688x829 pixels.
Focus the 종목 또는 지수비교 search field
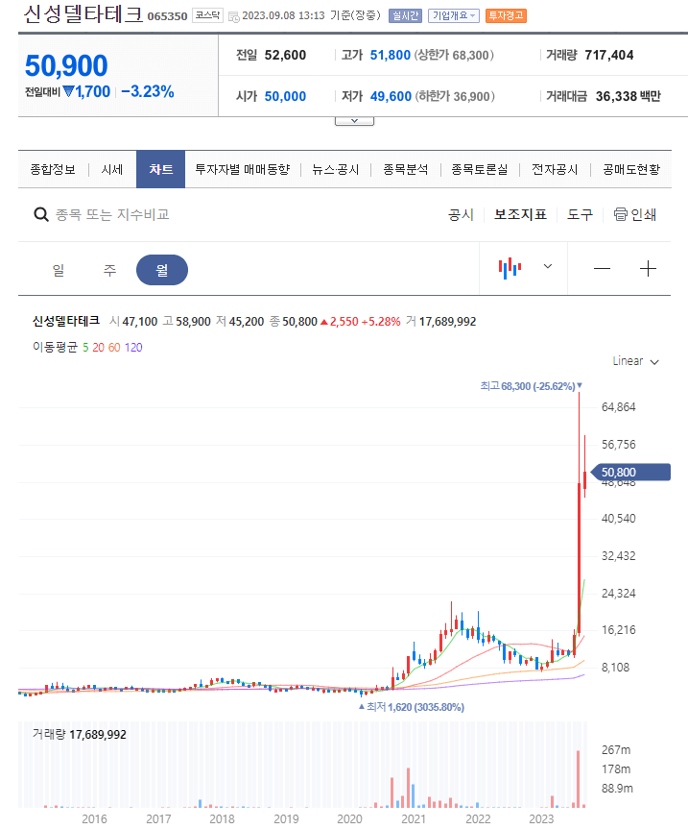point(112,214)
